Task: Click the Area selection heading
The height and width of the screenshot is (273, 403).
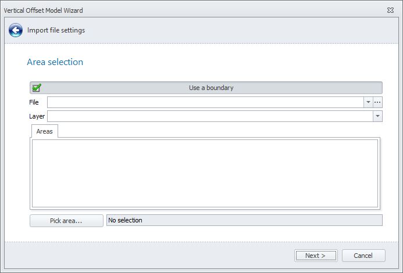Action: 55,62
